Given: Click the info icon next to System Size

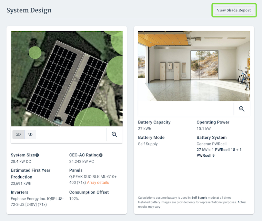Looking at the screenshot, I should (37, 155).
